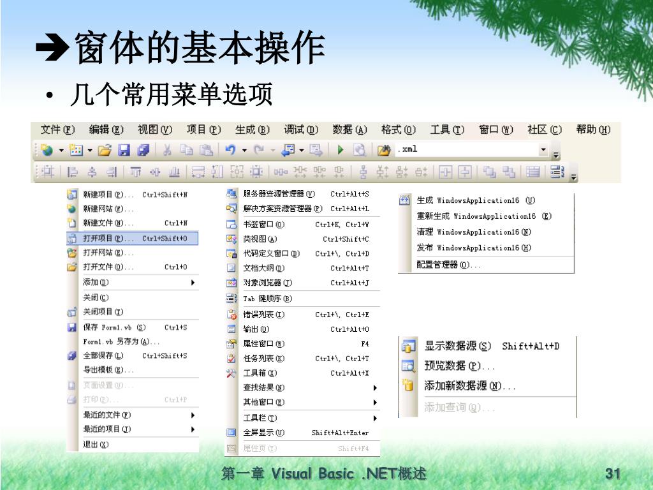Expand the 查找结果(N) submenu arrow
This screenshot has width=653, height=490.
(x=375, y=388)
